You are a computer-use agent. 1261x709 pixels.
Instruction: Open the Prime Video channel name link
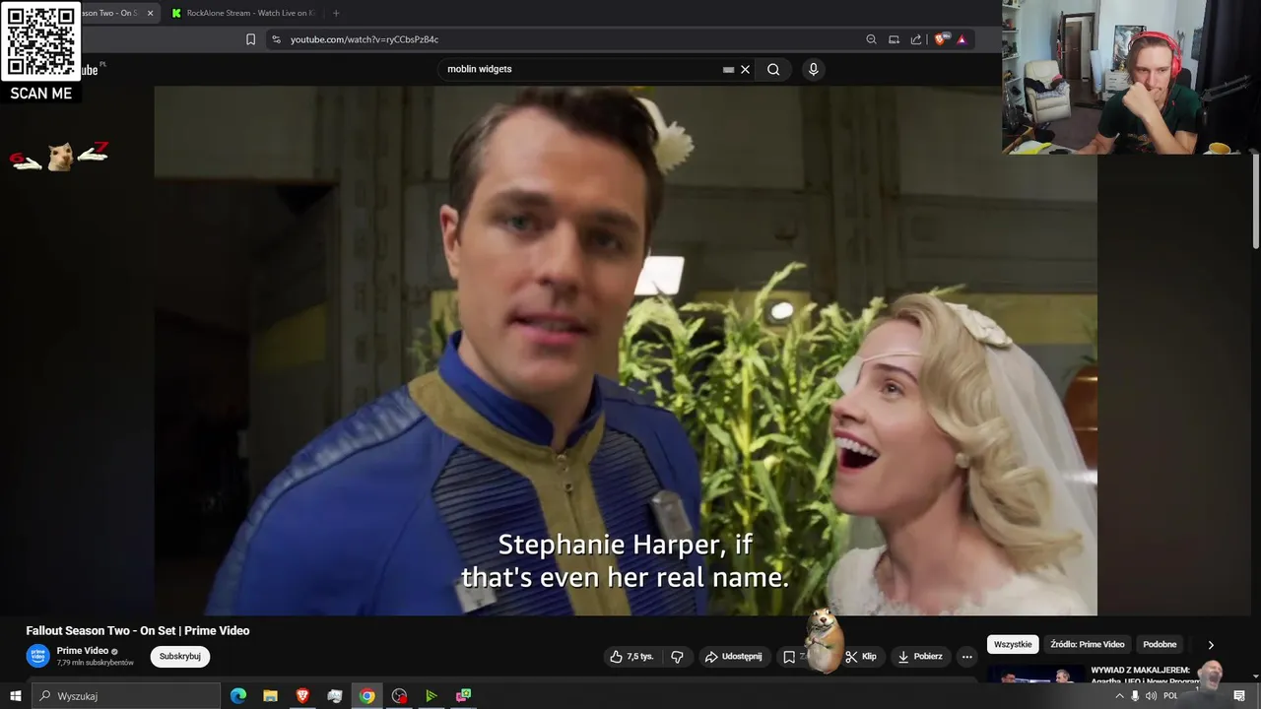point(83,651)
